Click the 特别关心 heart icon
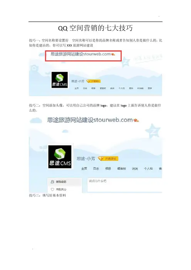Viewport: 191px width, 270px height. click(x=52, y=189)
